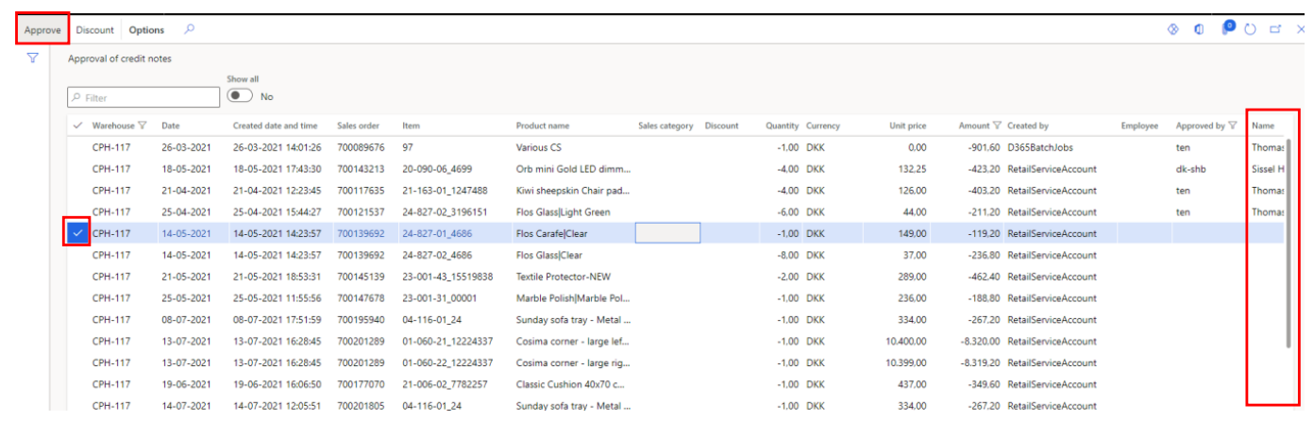Screen dimensions: 1314x421
Task: Refresh the page with circular arrow icon
Action: pos(1250,29)
